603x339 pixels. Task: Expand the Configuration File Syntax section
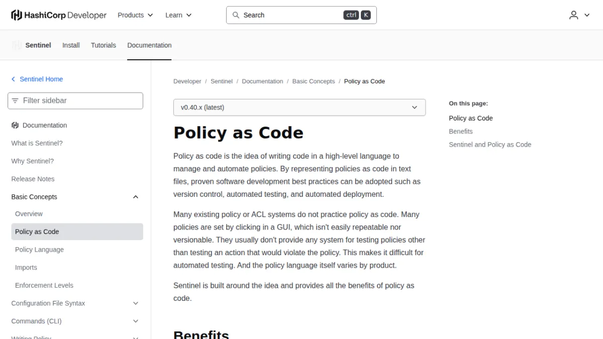point(135,303)
